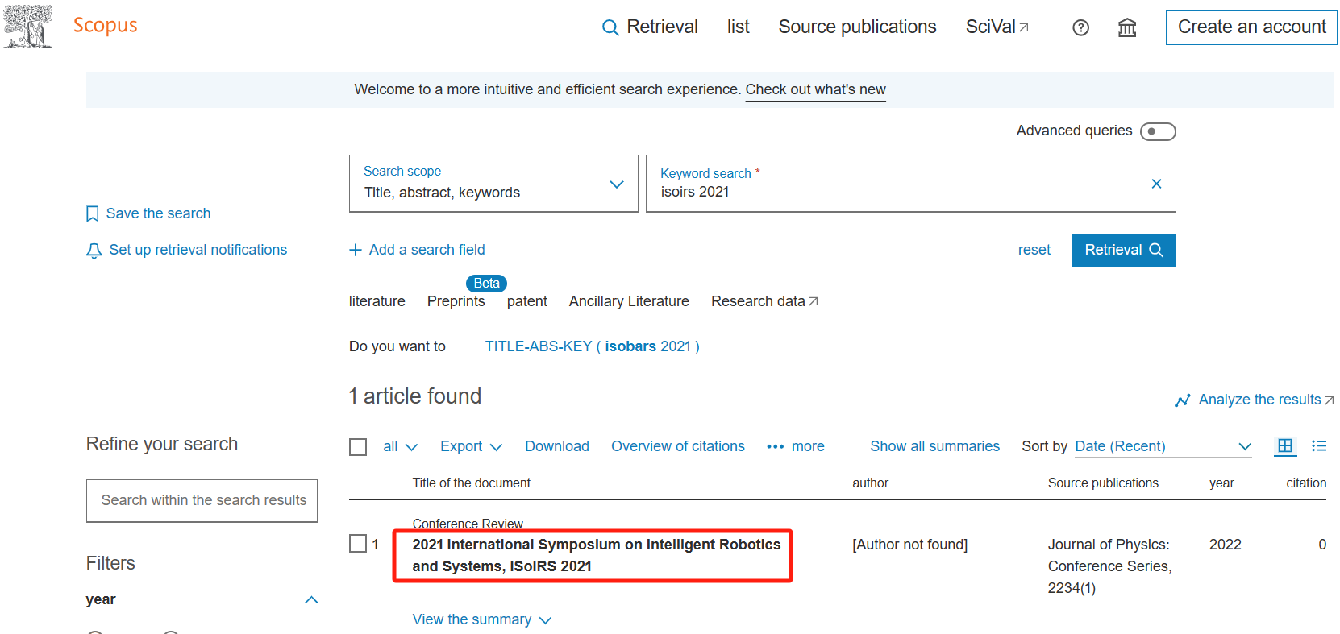Clear keyword search with X icon
Screen dimensions: 1340x634
coord(1155,184)
